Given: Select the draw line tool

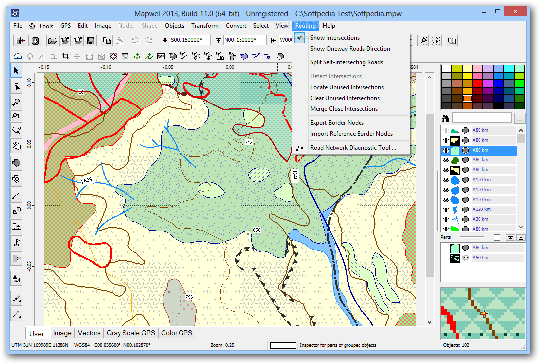Looking at the screenshot, I should 16,195.
